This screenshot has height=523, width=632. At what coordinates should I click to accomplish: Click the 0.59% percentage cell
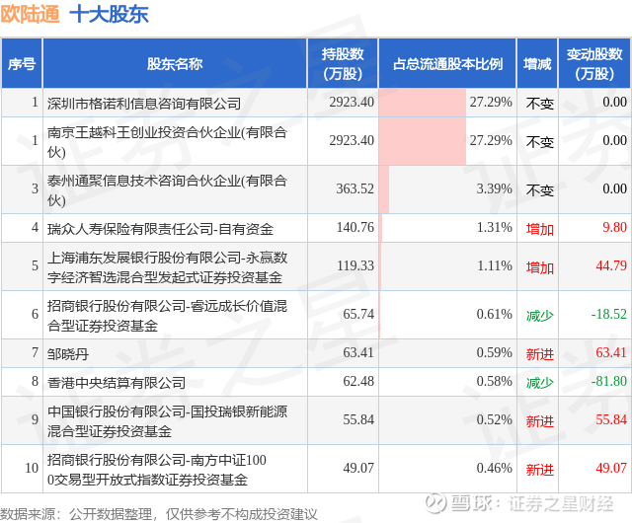[x=494, y=352]
